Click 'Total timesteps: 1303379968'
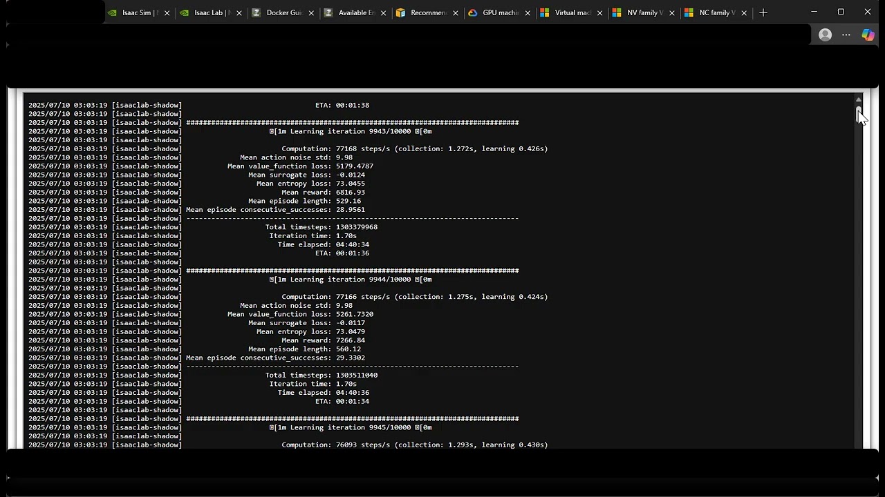Screen dimensions: 885x497 pyautogui.click(x=322, y=227)
